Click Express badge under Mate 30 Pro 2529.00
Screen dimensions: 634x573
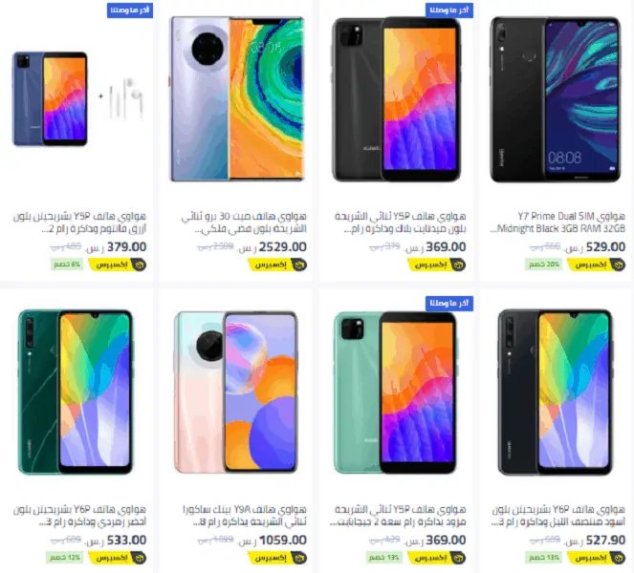(277, 265)
